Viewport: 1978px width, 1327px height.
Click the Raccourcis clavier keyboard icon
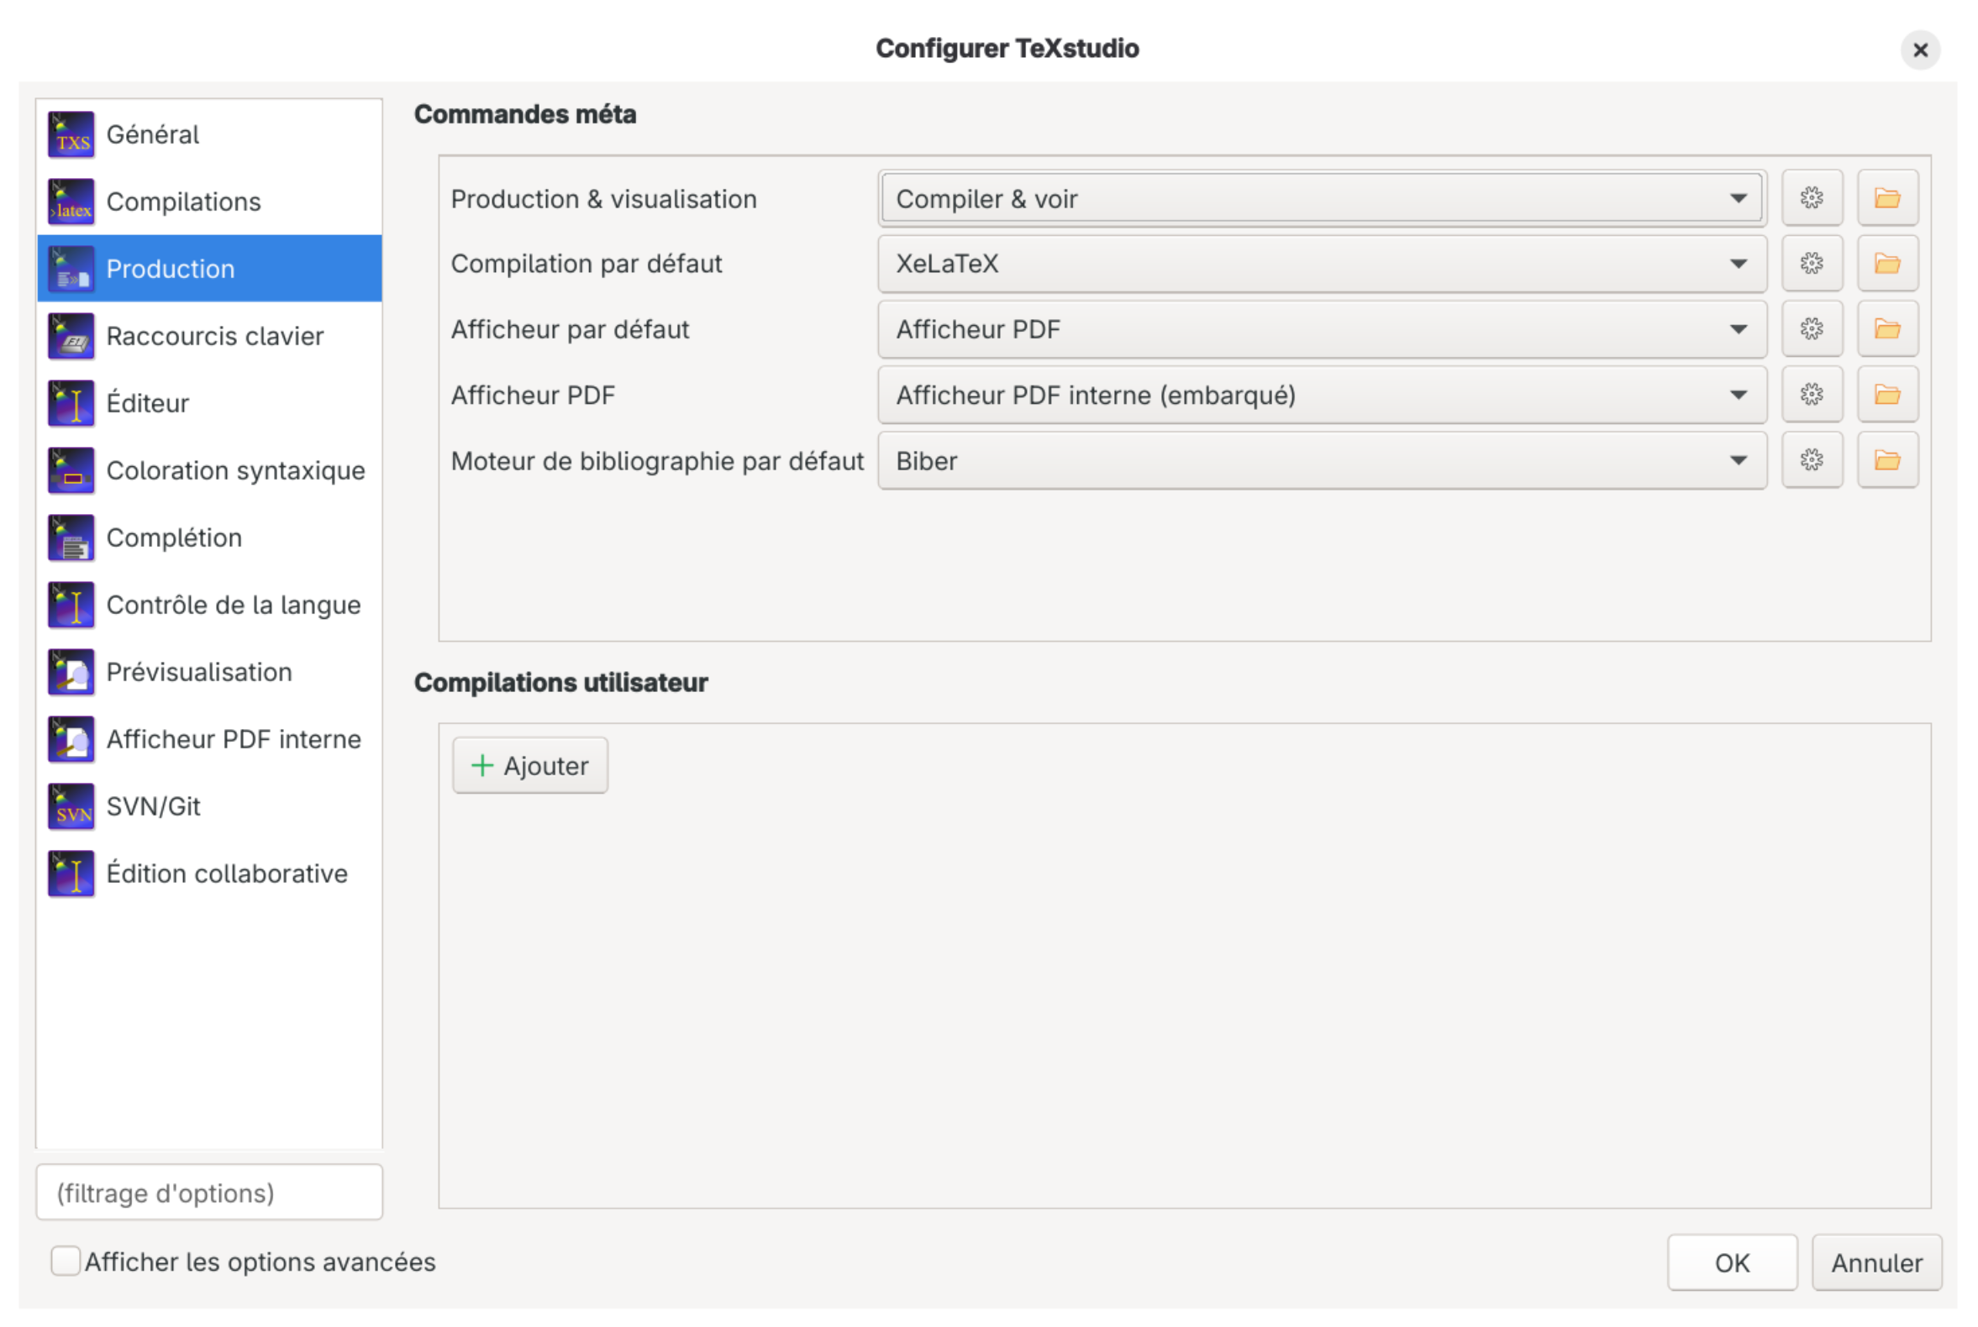pyautogui.click(x=71, y=336)
